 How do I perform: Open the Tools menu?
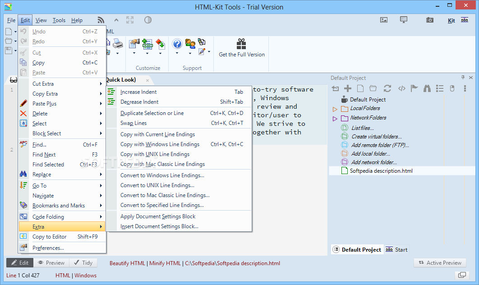(x=59, y=20)
